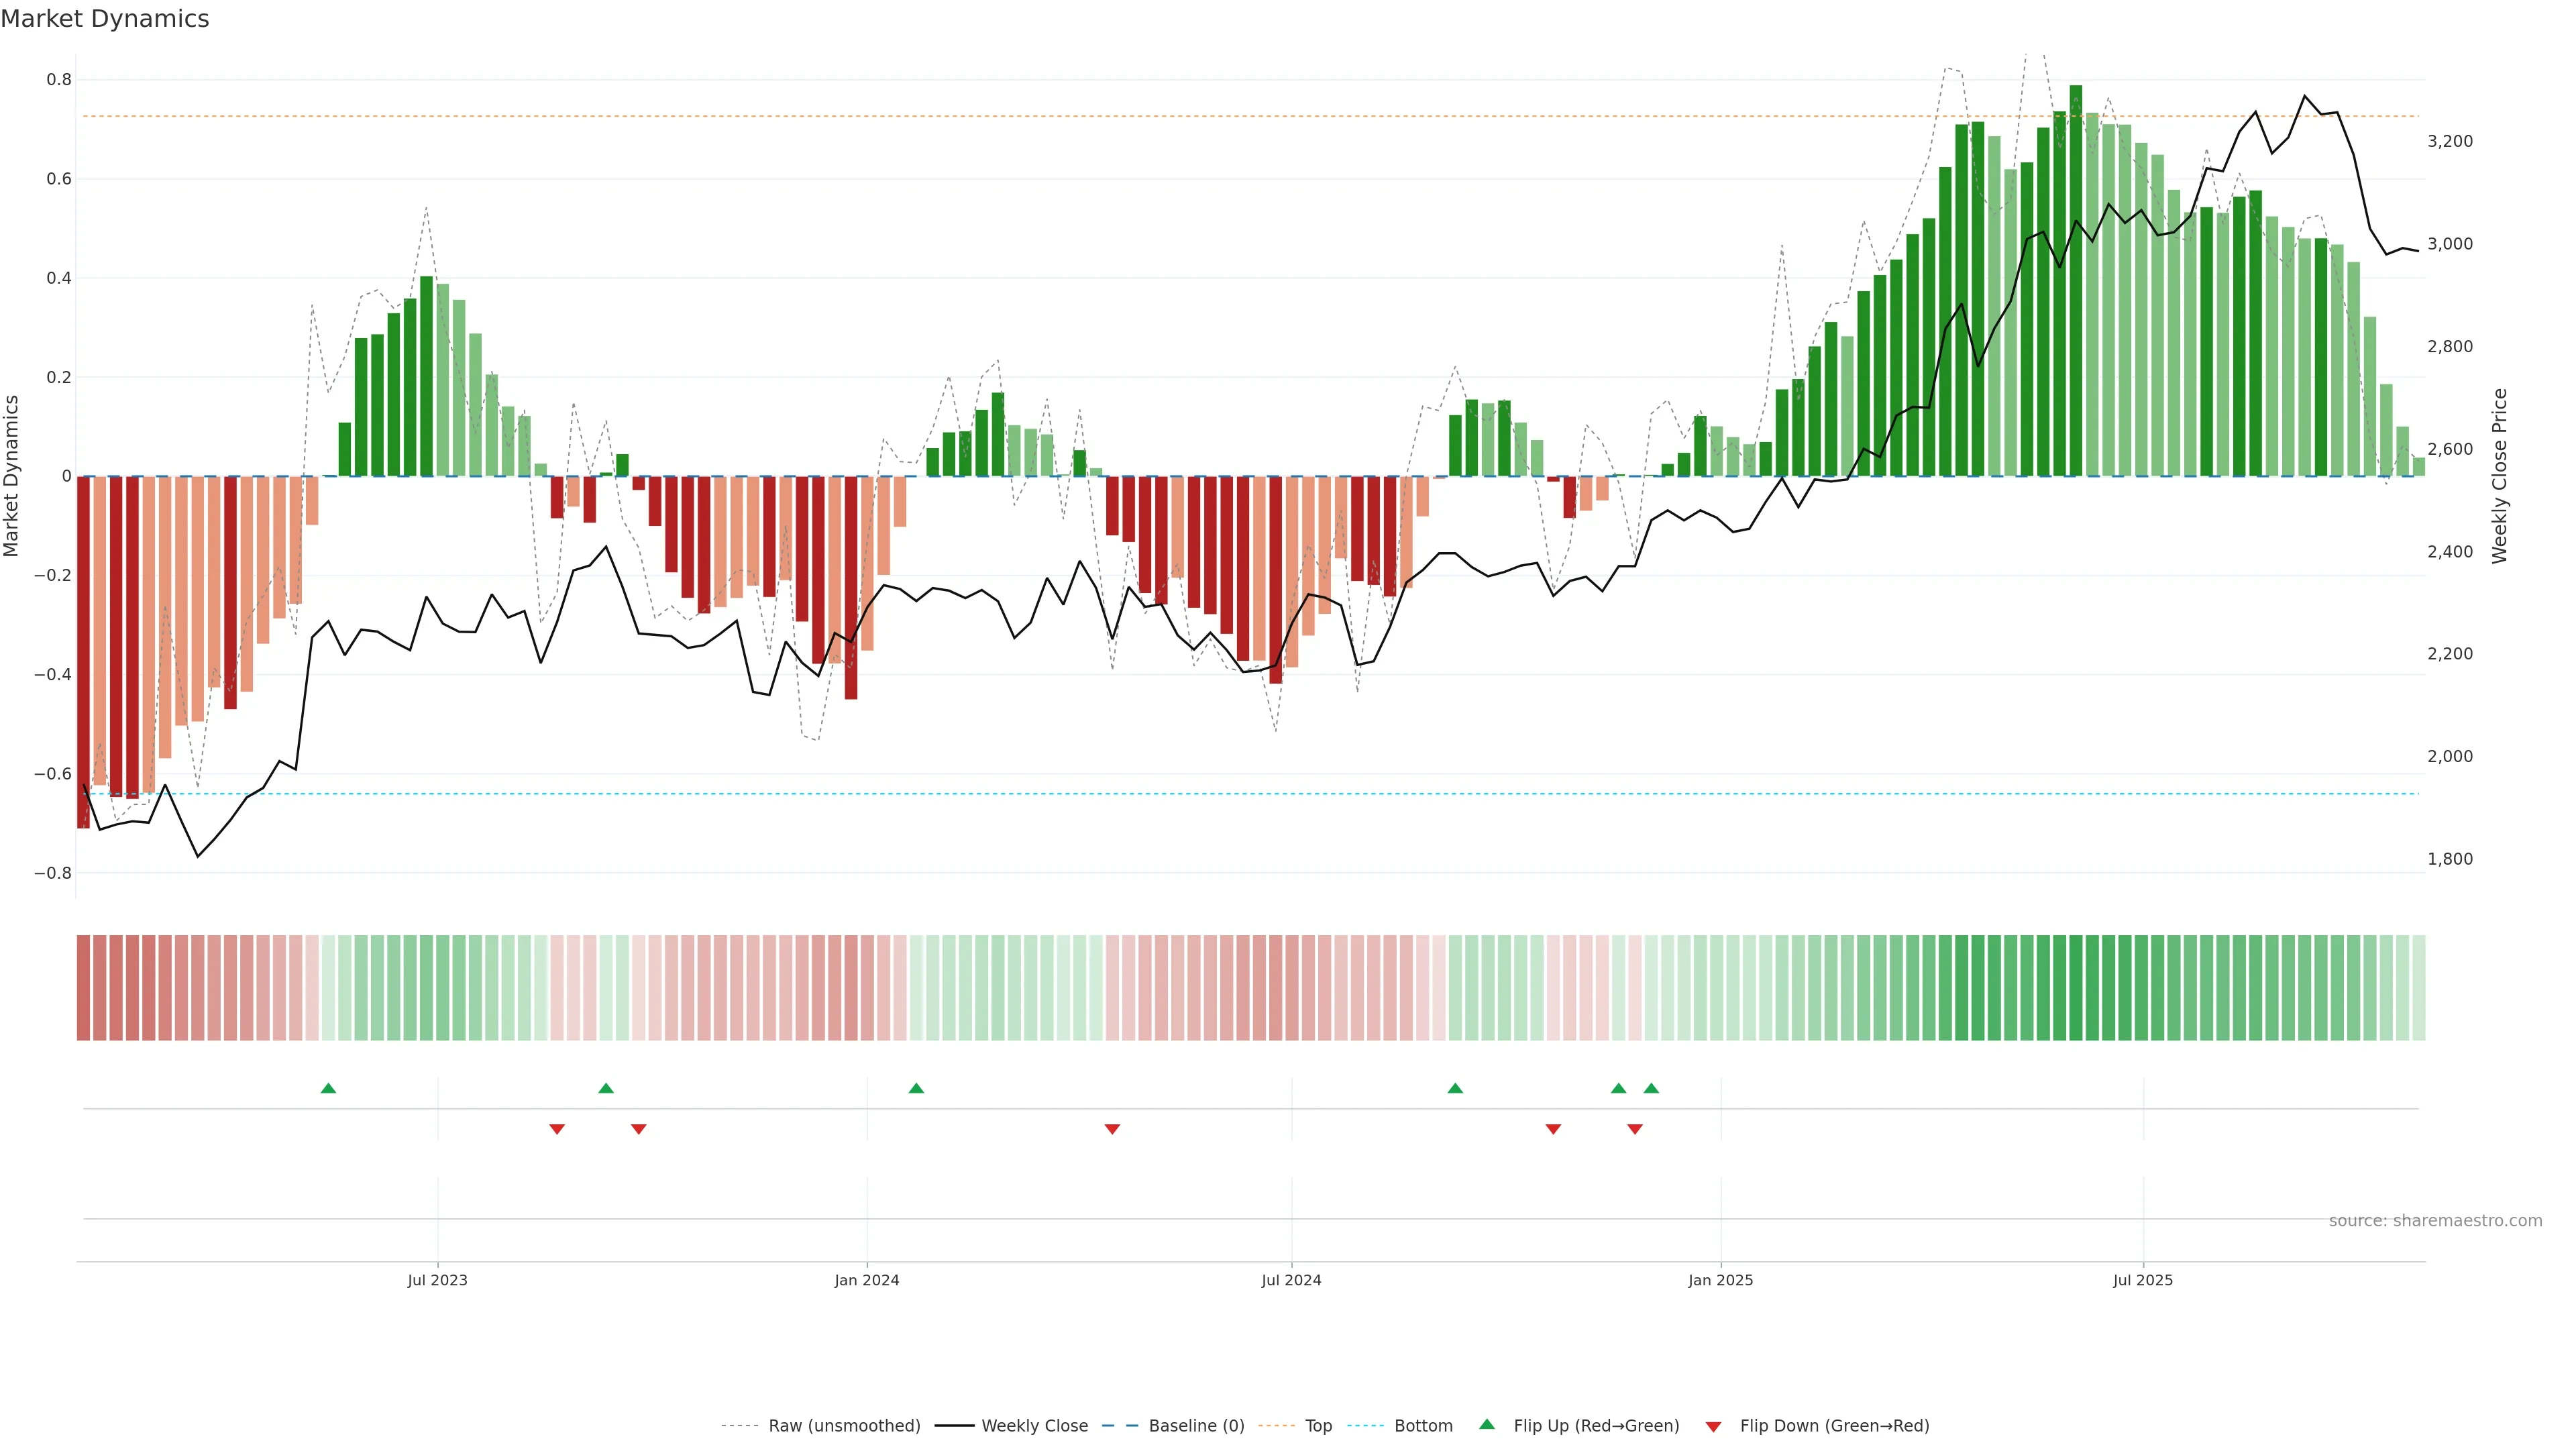The height and width of the screenshot is (1449, 2576).
Task: Click the rightmost red flip-down triangle marker
Action: (x=1635, y=1129)
